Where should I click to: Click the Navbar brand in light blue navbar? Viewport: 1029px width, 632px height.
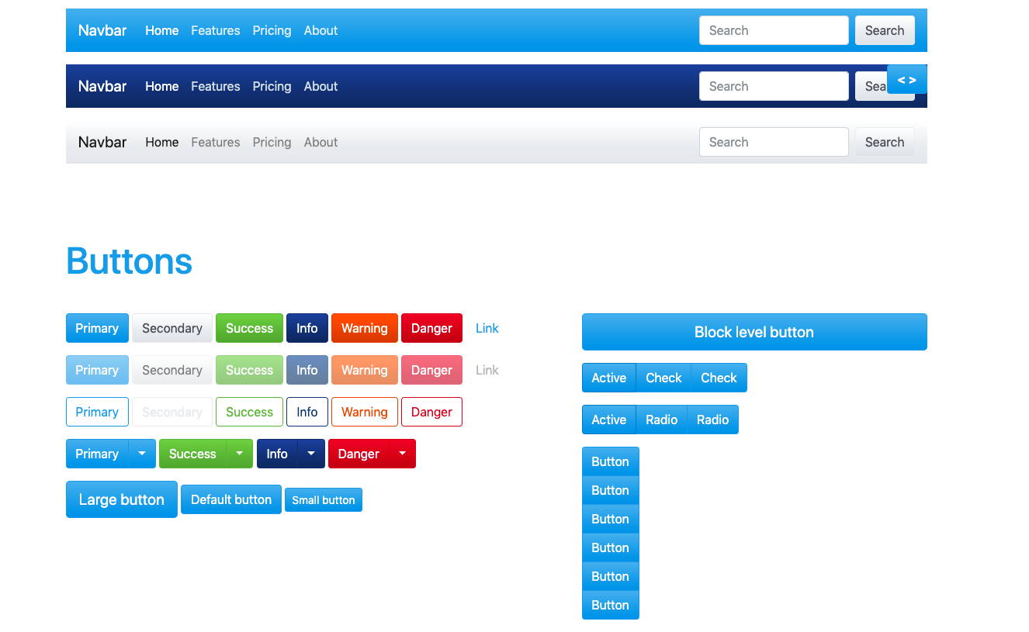(x=102, y=30)
